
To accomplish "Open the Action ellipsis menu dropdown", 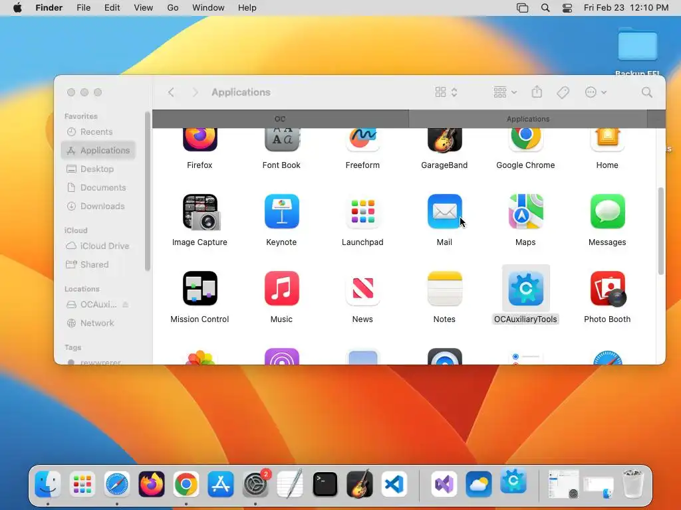I will click(595, 92).
